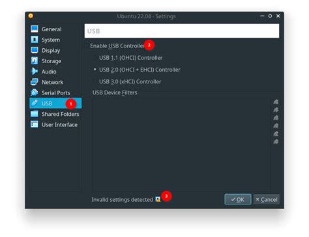
Task: Click inside the USB Device Filters list
Action: [182, 145]
